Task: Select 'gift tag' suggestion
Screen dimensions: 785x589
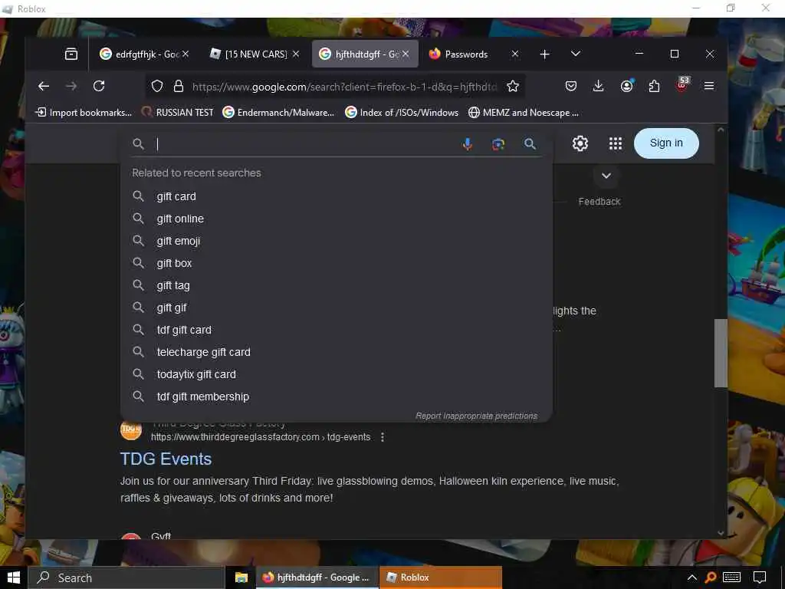Action: coord(337,285)
